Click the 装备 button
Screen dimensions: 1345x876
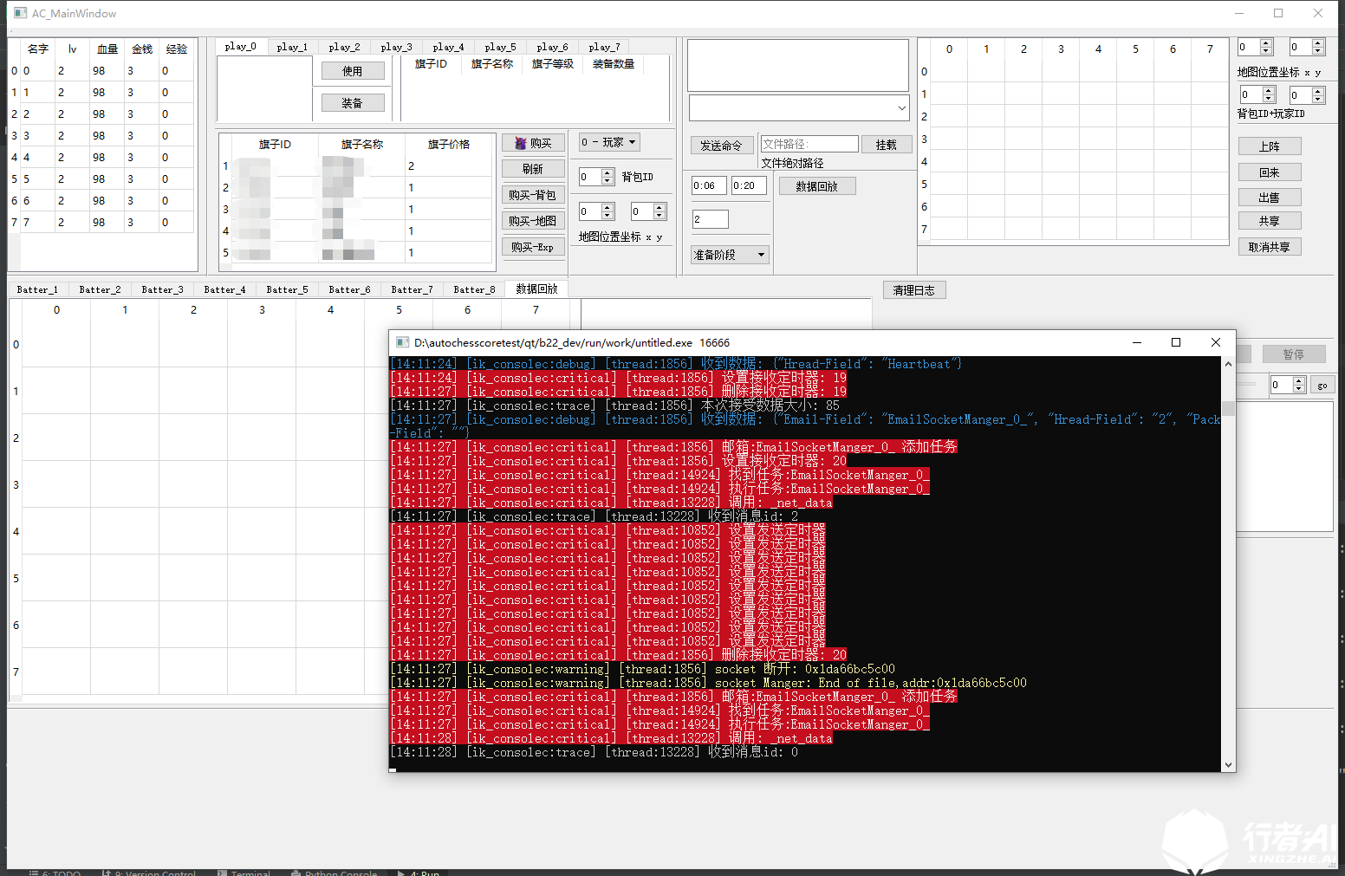(352, 103)
